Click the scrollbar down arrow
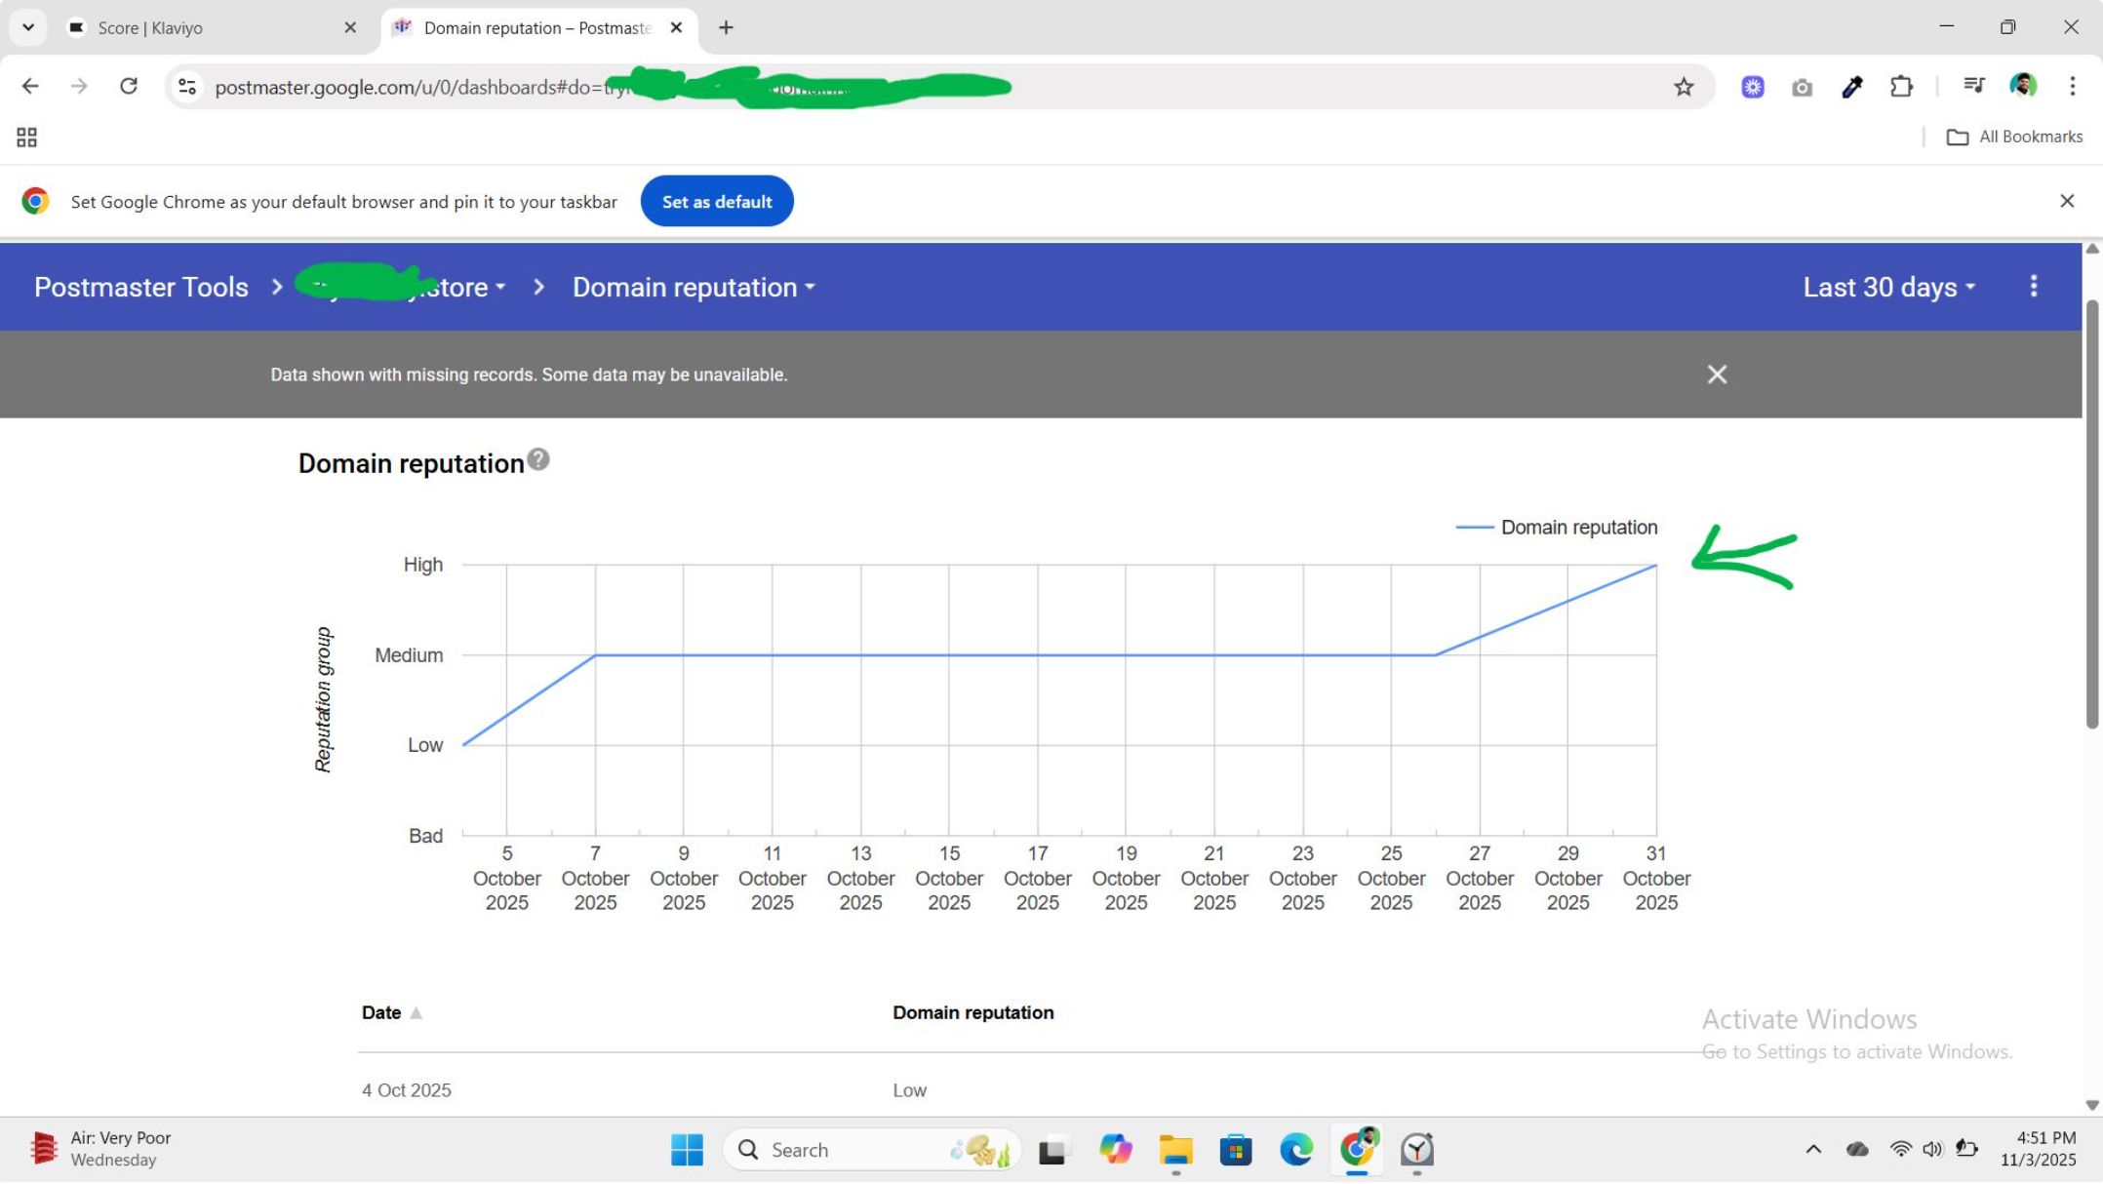2103x1184 pixels. (2091, 1105)
